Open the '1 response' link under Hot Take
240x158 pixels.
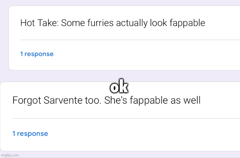click(x=37, y=54)
